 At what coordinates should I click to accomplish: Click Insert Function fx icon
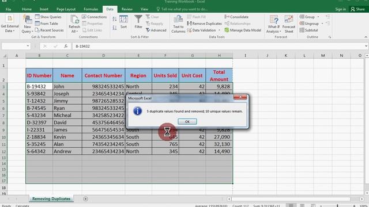tap(66, 46)
